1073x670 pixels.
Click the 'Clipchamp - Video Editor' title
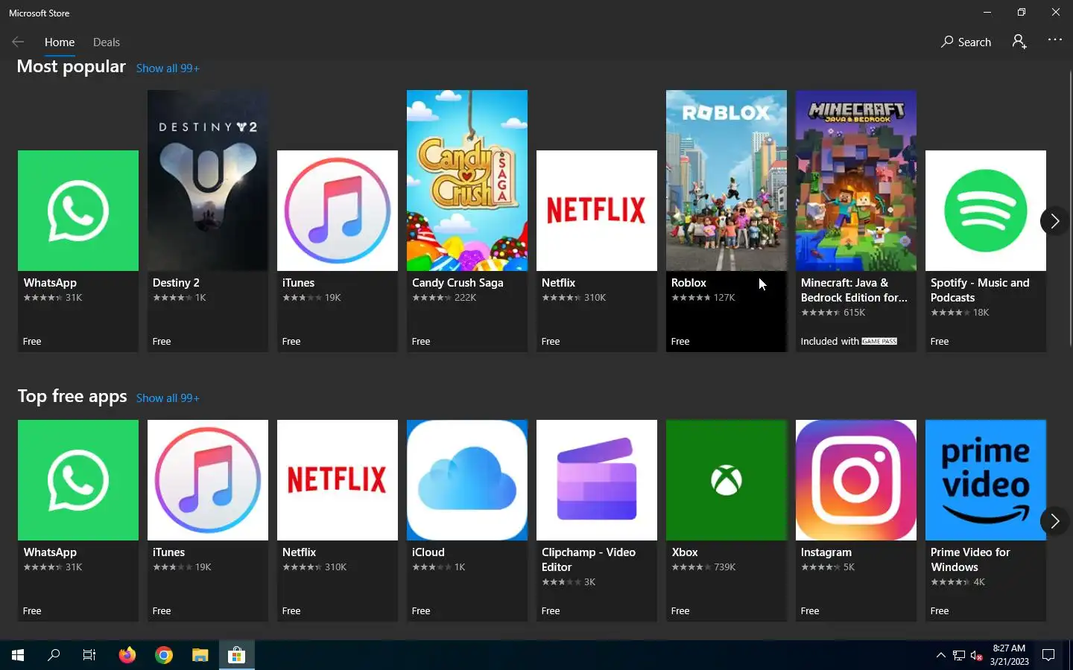[x=589, y=560]
